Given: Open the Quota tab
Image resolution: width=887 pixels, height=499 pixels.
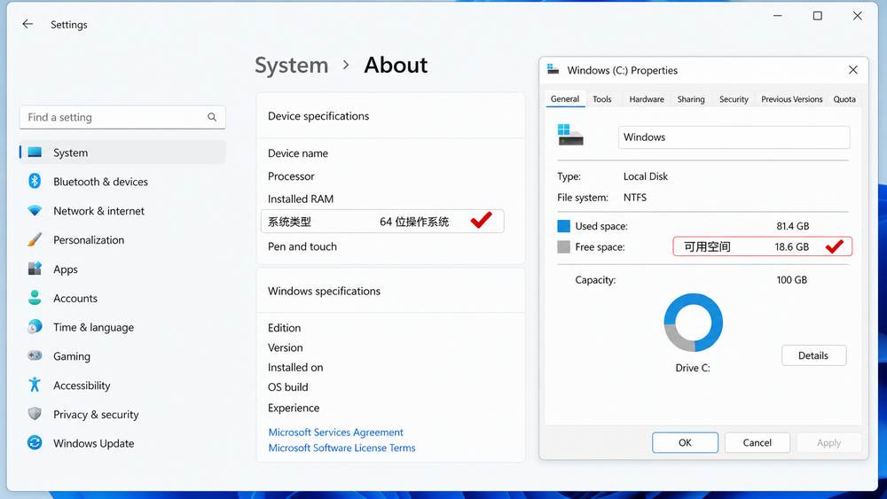Looking at the screenshot, I should pyautogui.click(x=844, y=99).
